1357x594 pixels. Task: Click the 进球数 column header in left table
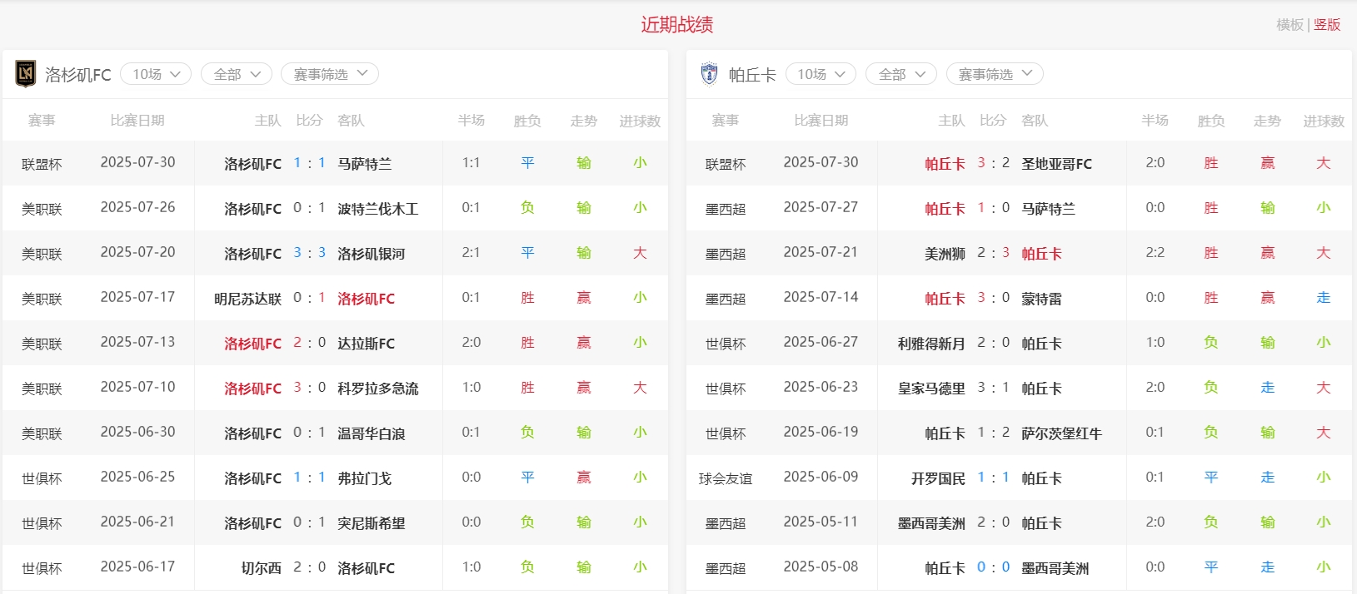(639, 121)
